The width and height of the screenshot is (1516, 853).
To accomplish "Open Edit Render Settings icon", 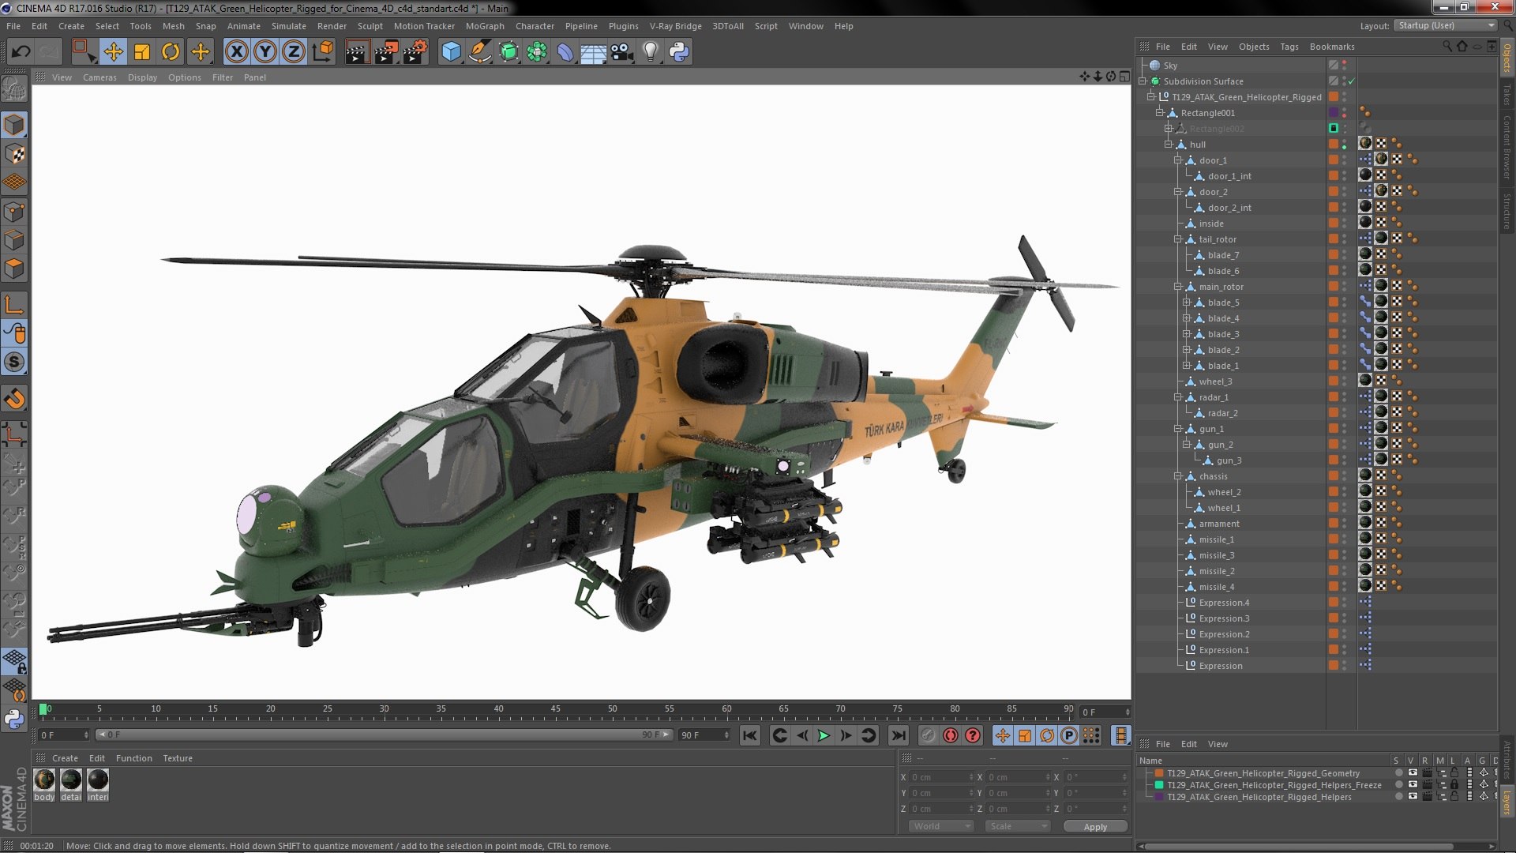I will click(415, 52).
